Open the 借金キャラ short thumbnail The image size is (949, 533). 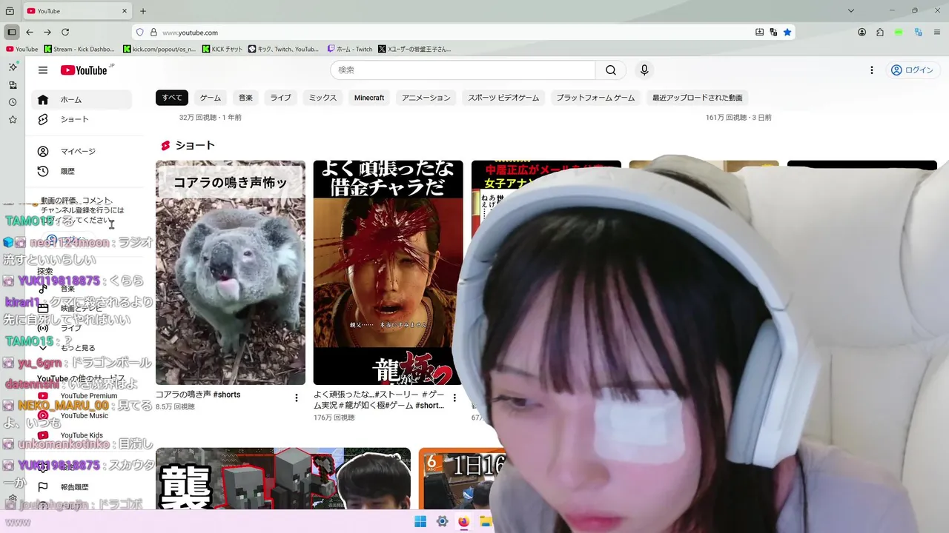388,272
